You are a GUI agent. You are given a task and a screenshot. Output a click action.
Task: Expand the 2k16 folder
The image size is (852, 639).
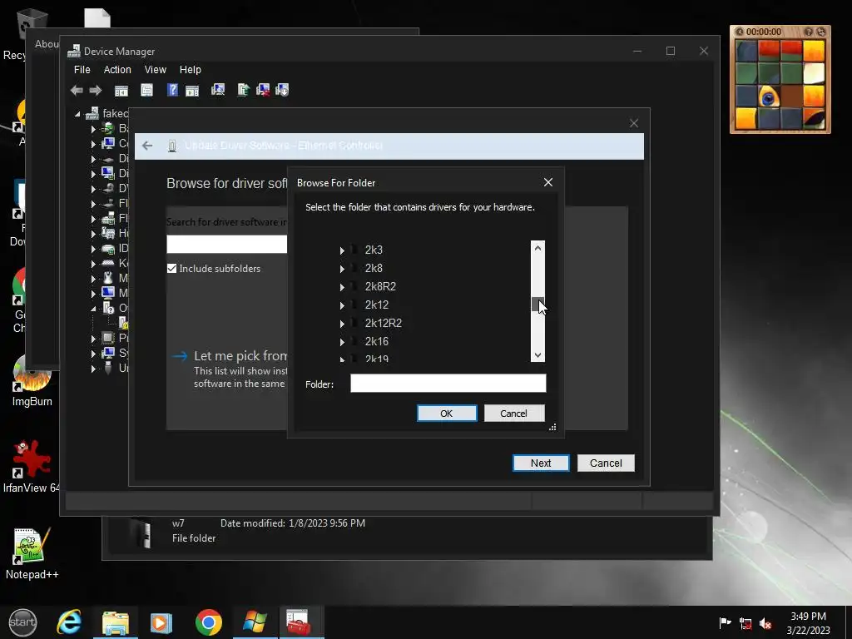tap(342, 342)
